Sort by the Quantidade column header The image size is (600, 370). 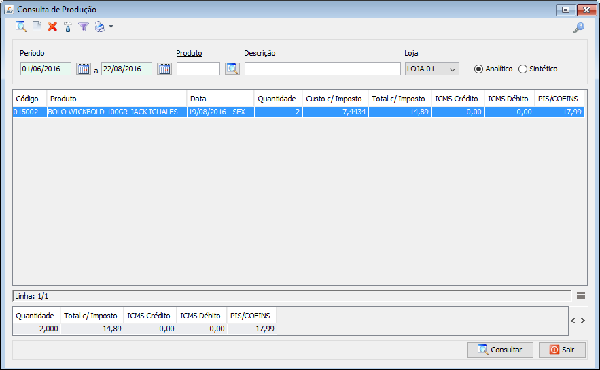[x=277, y=99]
